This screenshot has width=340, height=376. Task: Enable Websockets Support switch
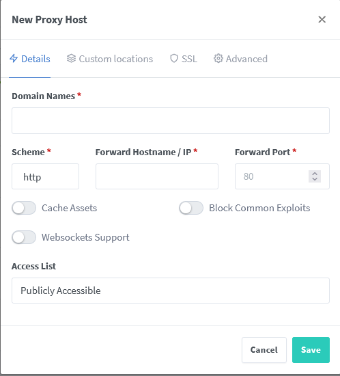point(24,237)
